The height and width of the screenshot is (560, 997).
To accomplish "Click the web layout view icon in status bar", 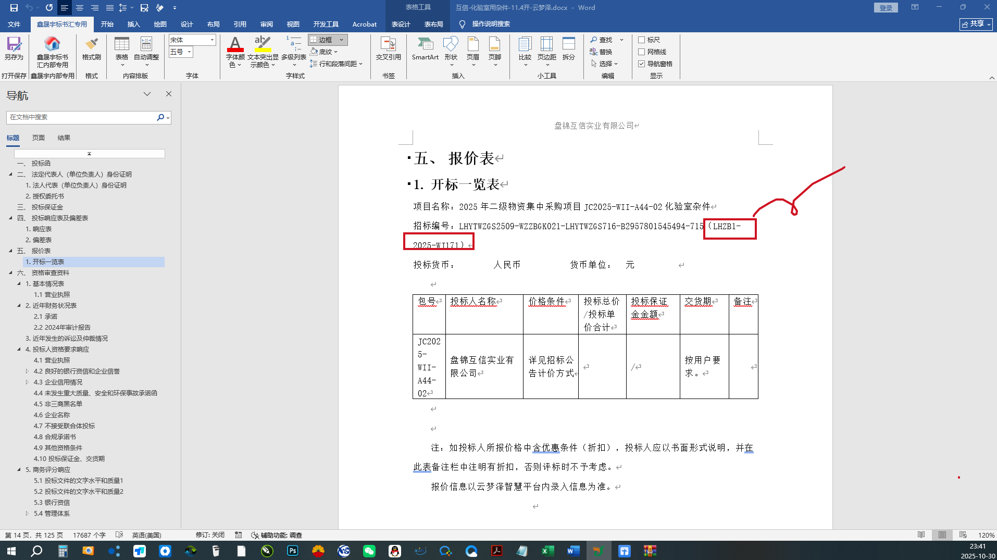I will pos(963,535).
